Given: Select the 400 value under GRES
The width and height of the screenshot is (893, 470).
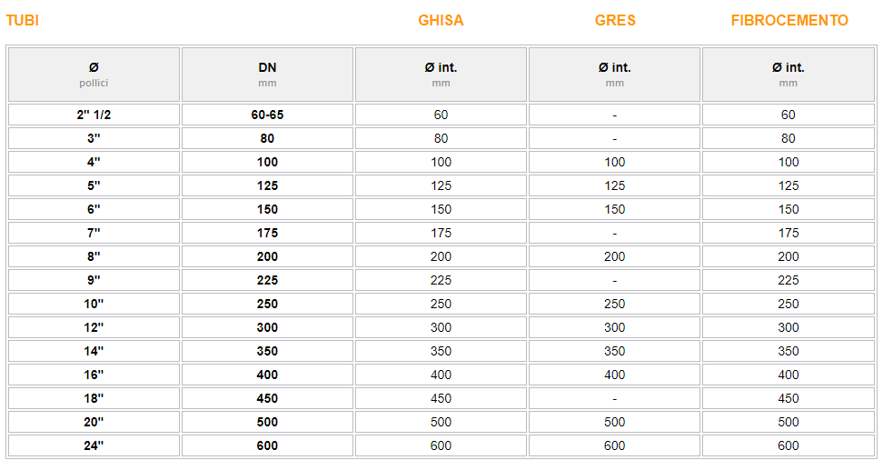Looking at the screenshot, I should (x=614, y=375).
